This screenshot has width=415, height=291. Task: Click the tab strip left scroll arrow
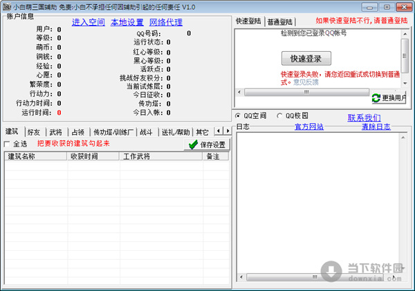click(x=219, y=131)
